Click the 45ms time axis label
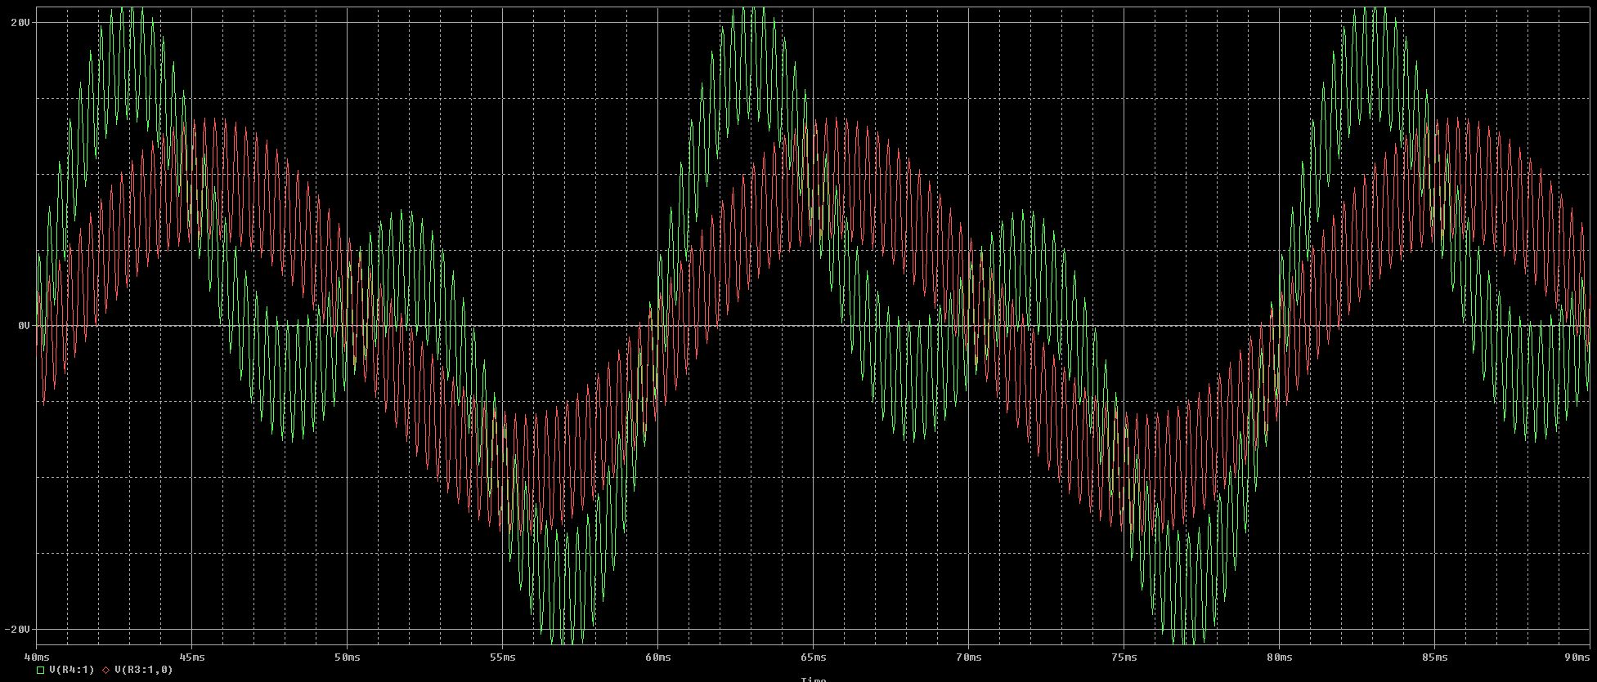The image size is (1597, 682). click(191, 657)
